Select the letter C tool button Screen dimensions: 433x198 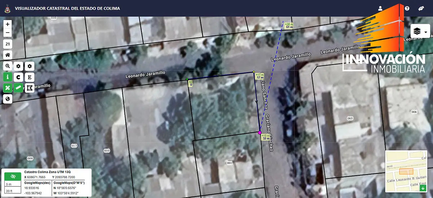[19, 77]
